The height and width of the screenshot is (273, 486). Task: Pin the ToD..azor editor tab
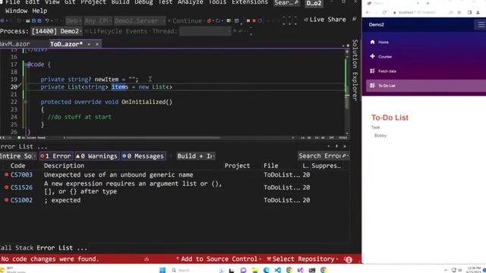pos(89,44)
